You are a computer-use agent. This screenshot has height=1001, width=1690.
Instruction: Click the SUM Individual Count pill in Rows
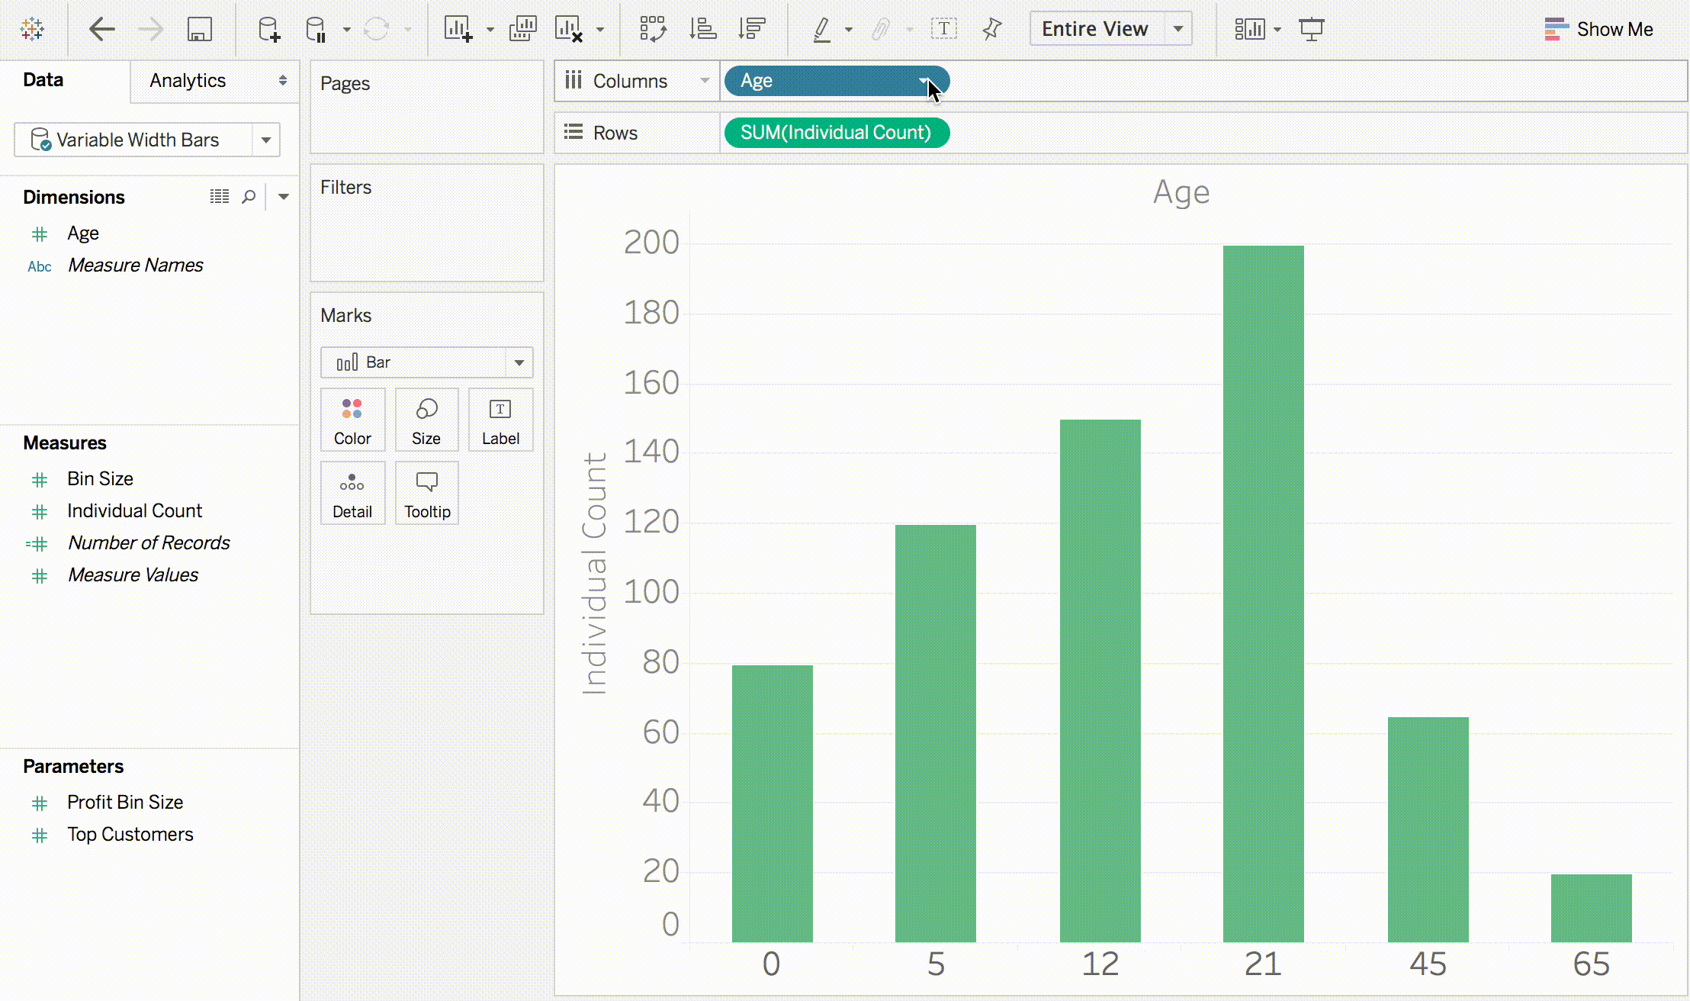836,132
